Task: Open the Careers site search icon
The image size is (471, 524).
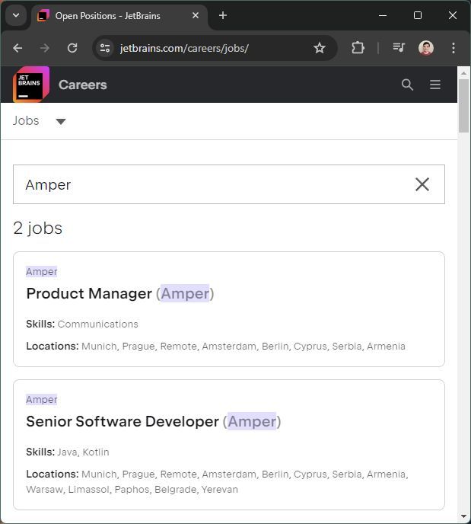Action: [407, 85]
